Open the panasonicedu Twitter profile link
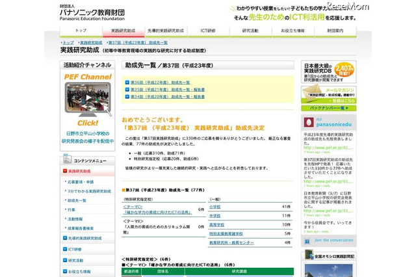The width and height of the screenshot is (416, 277). click(x=333, y=124)
